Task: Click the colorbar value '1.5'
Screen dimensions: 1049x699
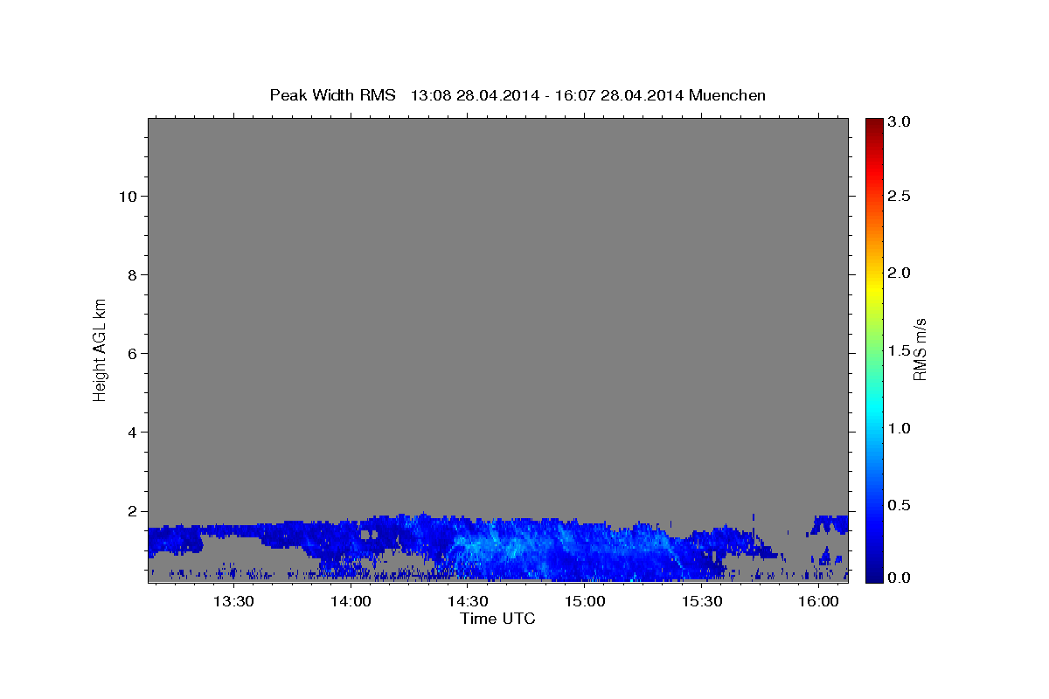Action: (x=900, y=350)
